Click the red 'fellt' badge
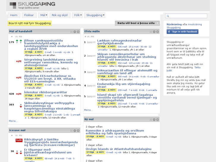This screenshot has width=216, height=162. pyautogui.click(x=19, y=140)
